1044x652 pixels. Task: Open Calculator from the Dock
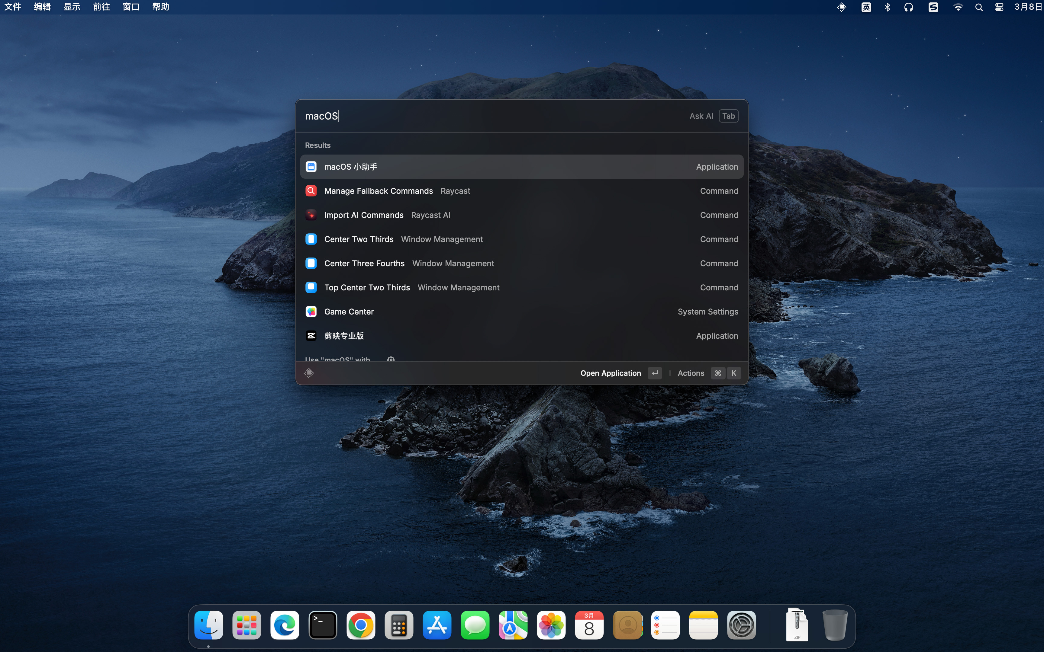point(399,625)
